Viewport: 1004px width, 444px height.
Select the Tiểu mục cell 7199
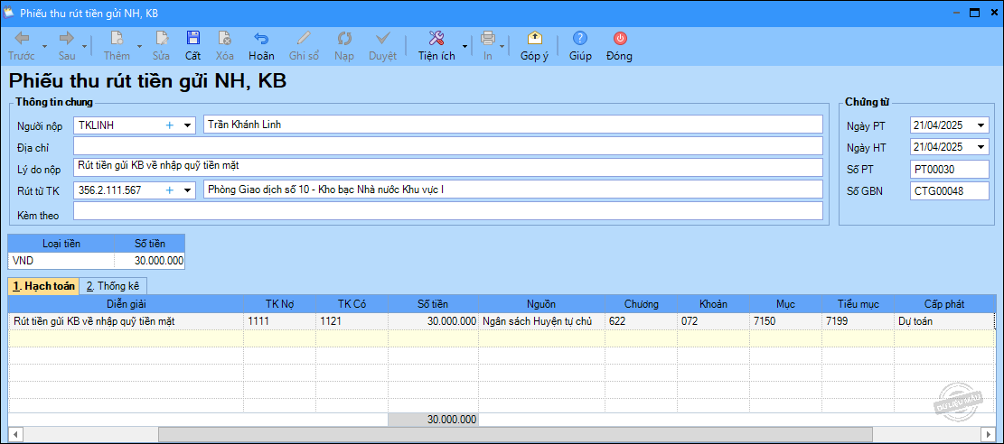tap(859, 321)
